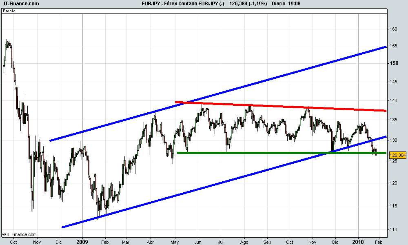The width and height of the screenshot is (408, 245).
Task: Click the 140 price axis label
Action: (394, 100)
